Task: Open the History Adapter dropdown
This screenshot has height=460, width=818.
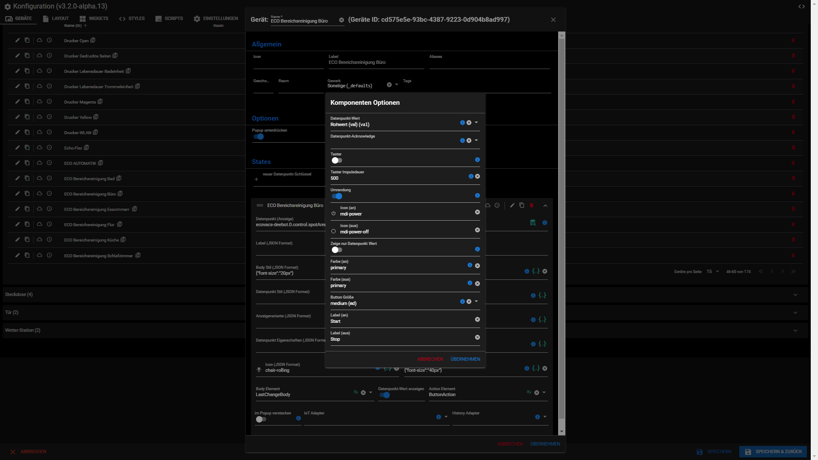Action: coord(544,417)
